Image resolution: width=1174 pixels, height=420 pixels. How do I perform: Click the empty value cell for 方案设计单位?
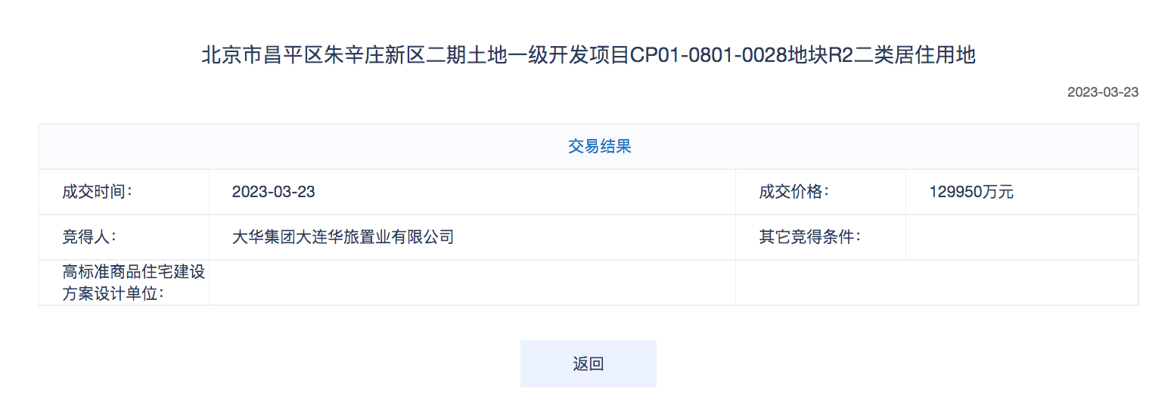(x=472, y=283)
